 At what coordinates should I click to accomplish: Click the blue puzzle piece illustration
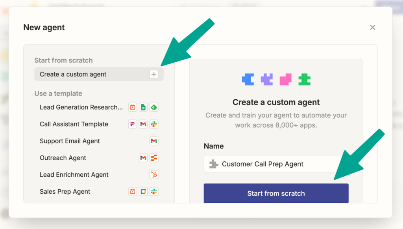[x=248, y=79]
